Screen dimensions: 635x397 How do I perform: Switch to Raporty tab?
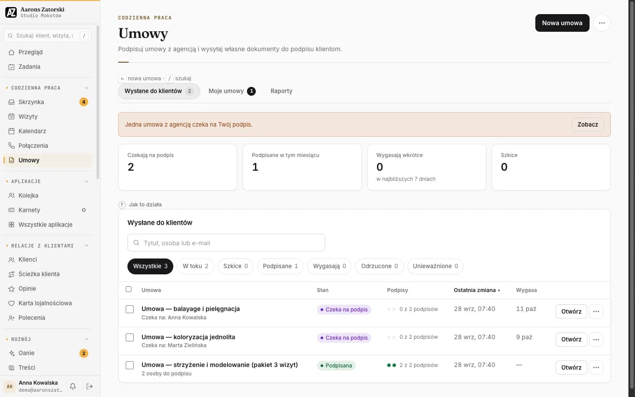[281, 91]
